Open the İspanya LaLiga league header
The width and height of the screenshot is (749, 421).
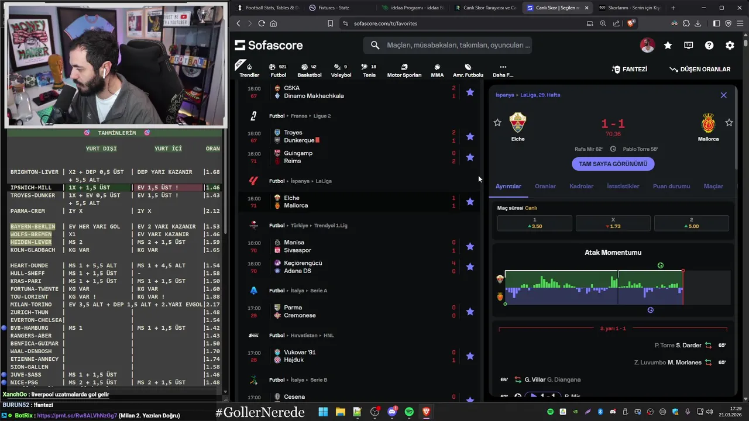300,181
